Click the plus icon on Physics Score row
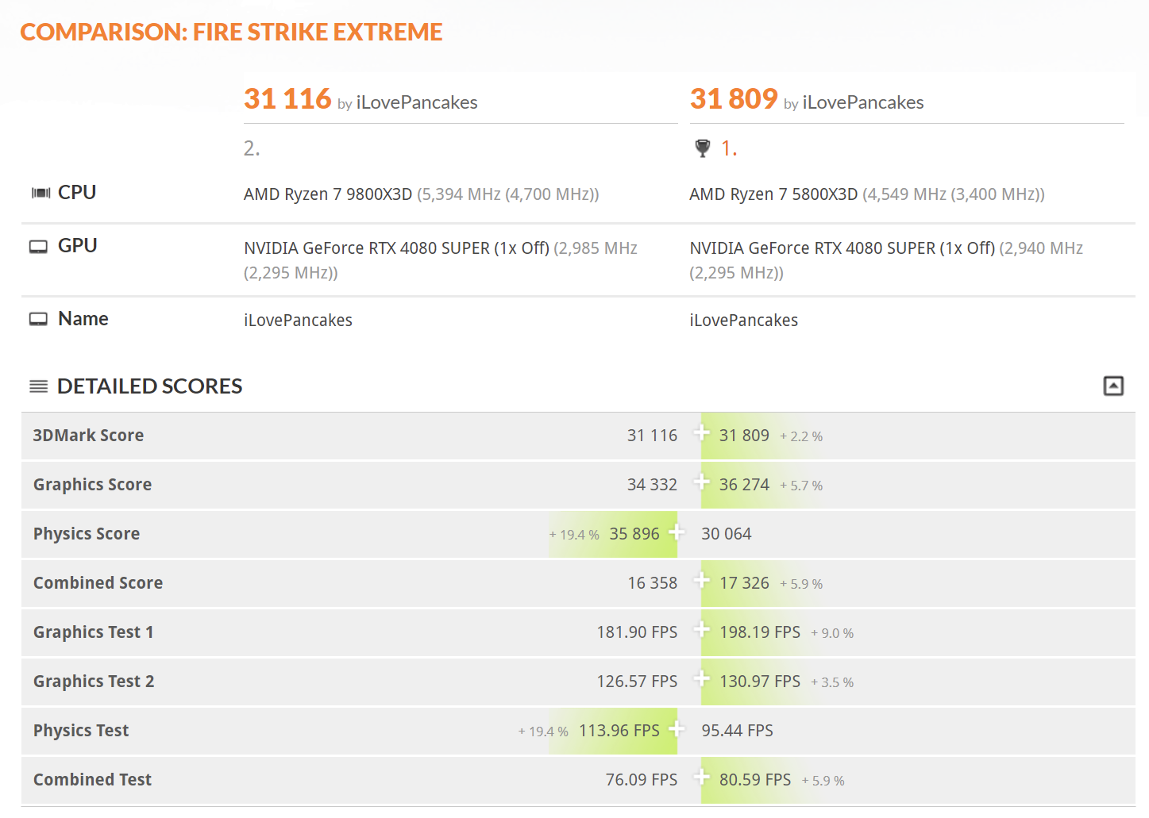 point(677,532)
